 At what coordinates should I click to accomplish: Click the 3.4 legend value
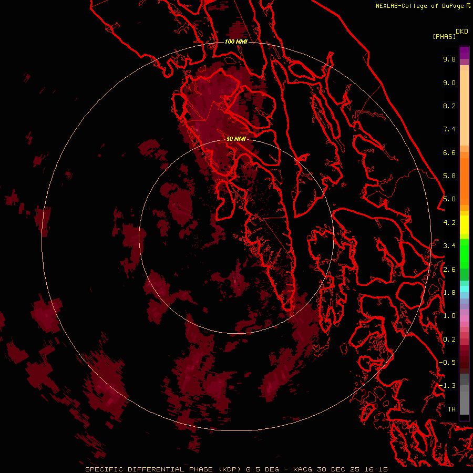[449, 246]
